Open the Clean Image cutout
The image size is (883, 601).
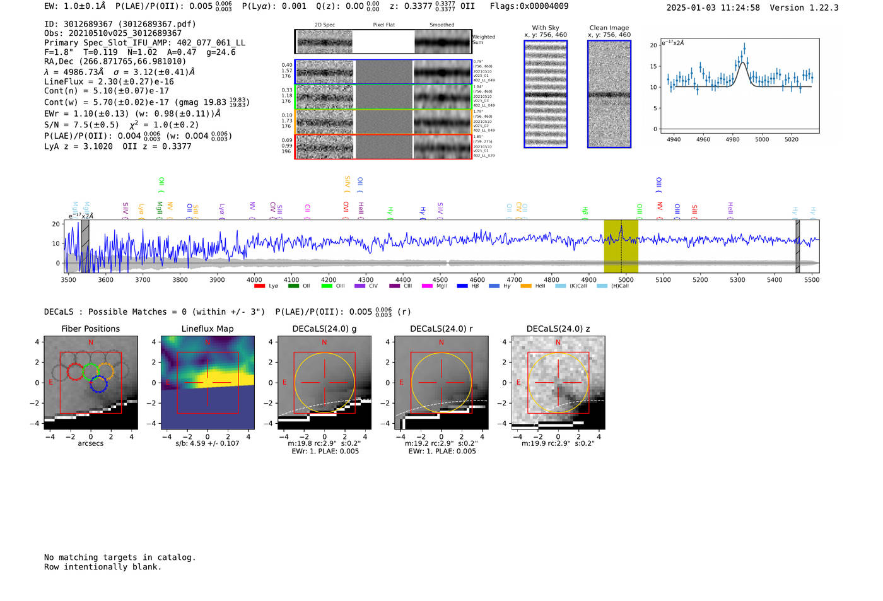[609, 94]
